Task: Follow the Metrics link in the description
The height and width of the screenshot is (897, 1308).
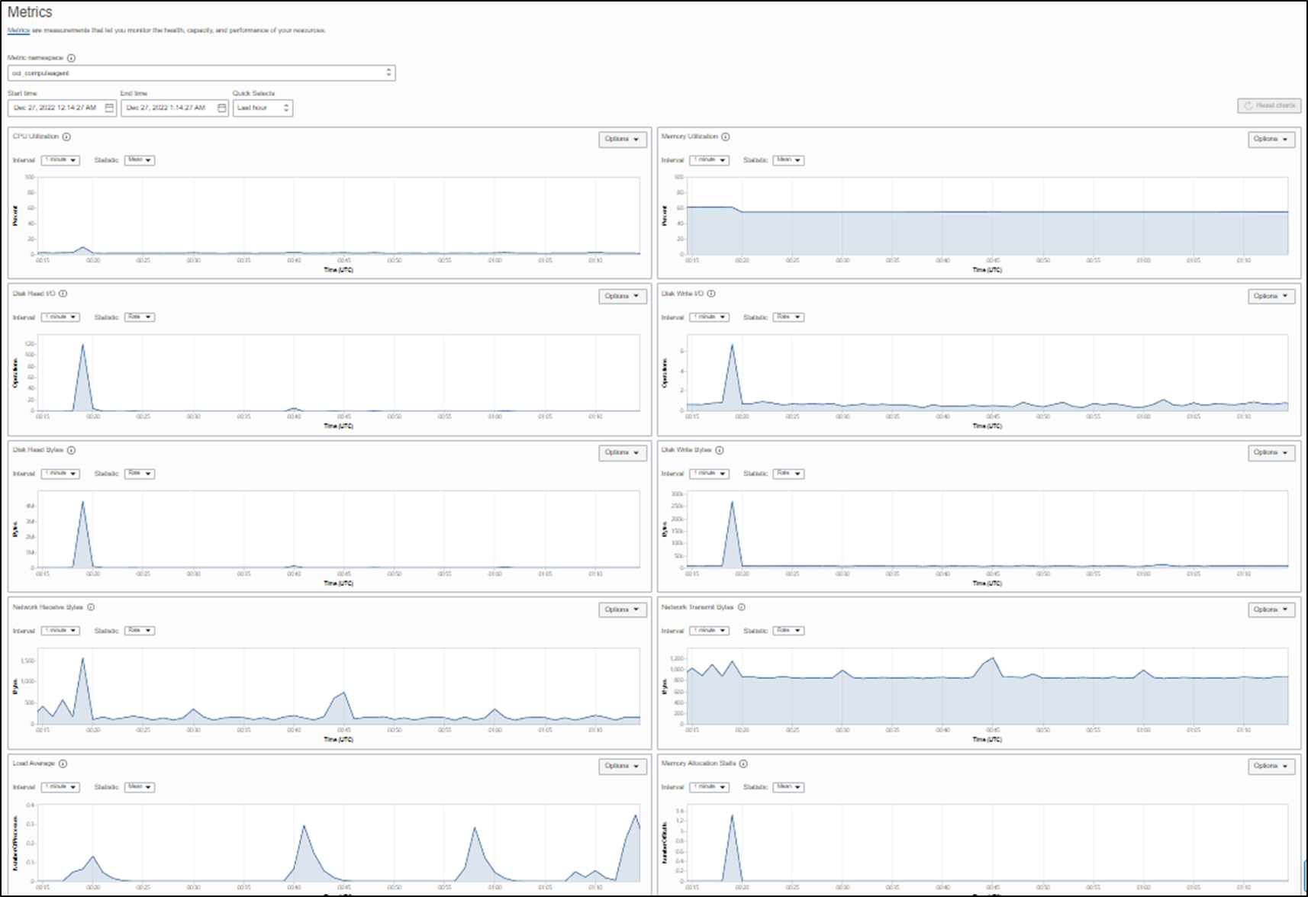Action: [x=18, y=31]
